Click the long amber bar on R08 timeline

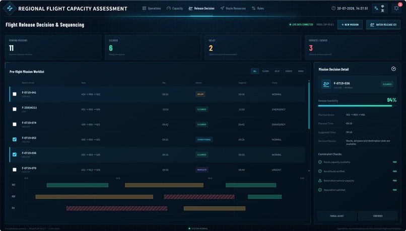pyautogui.click(x=94, y=197)
